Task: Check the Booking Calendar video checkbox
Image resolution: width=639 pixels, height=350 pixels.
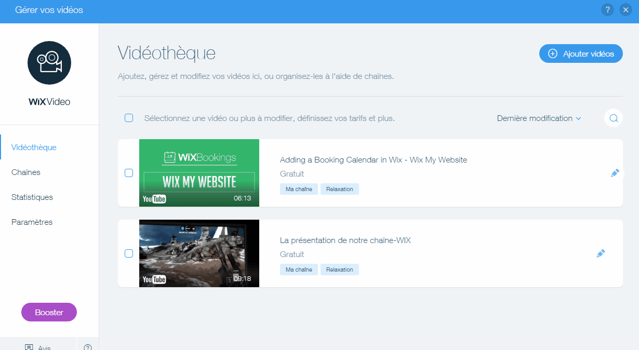Action: coord(129,173)
